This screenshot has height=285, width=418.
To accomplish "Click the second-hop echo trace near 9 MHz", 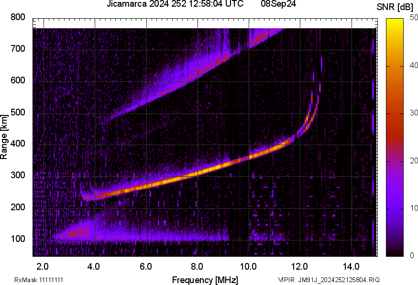I will [x=223, y=59].
